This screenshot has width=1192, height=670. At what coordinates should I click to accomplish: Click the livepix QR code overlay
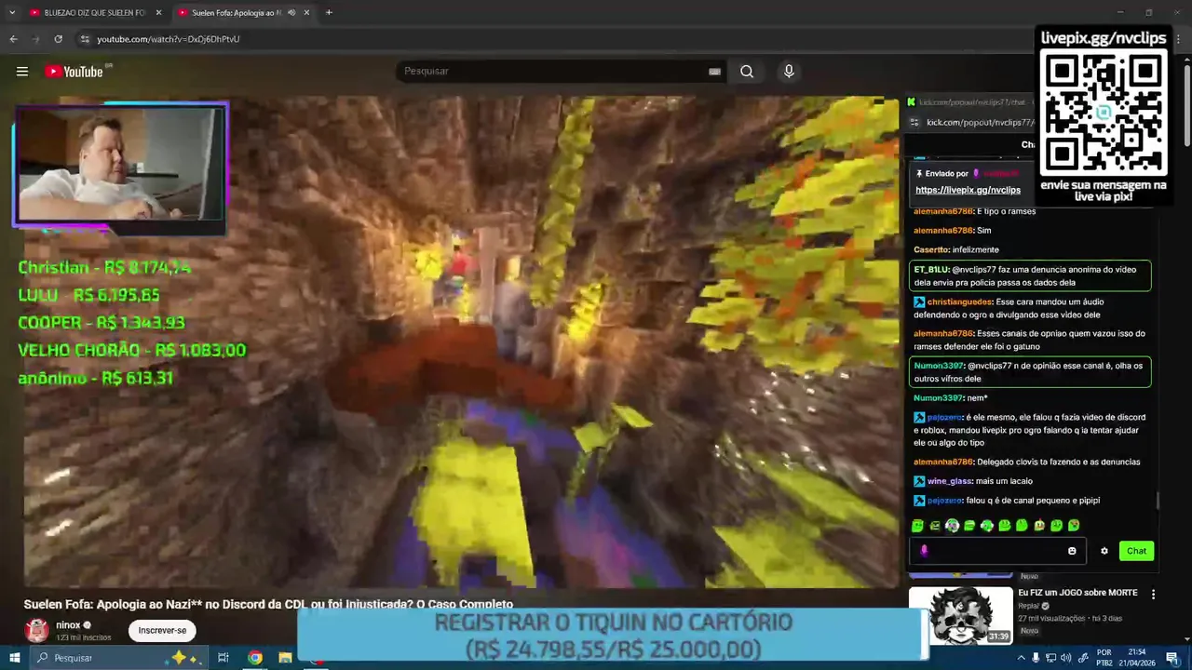pos(1104,113)
